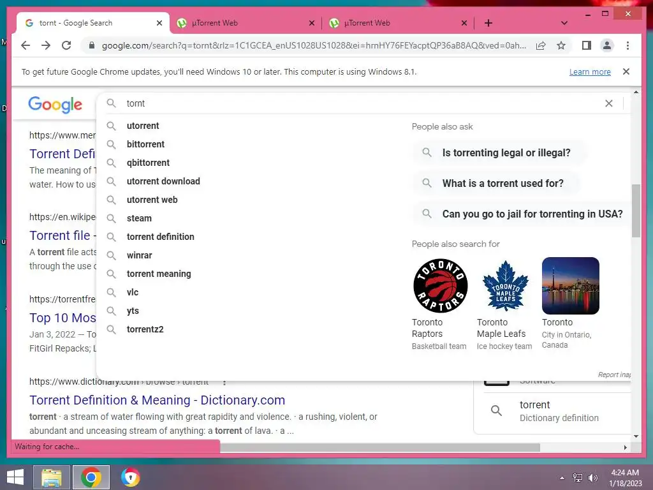Open the Dictionary.com result three-dot options
This screenshot has height=490, width=653.
click(x=224, y=382)
